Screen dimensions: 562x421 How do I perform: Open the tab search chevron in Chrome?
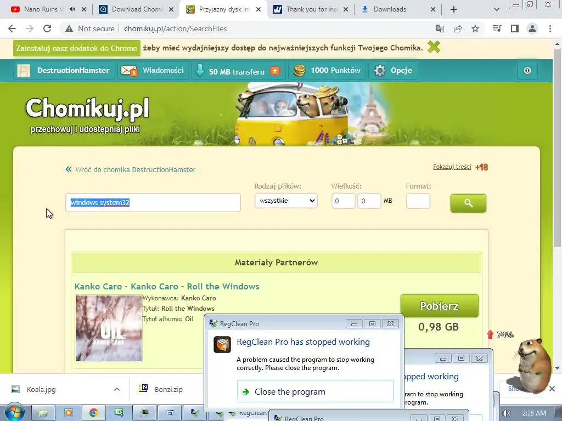pos(496,9)
